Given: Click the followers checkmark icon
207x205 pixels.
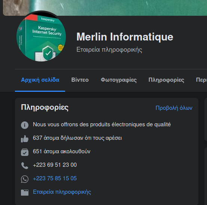Looking at the screenshot, I should point(25,152).
